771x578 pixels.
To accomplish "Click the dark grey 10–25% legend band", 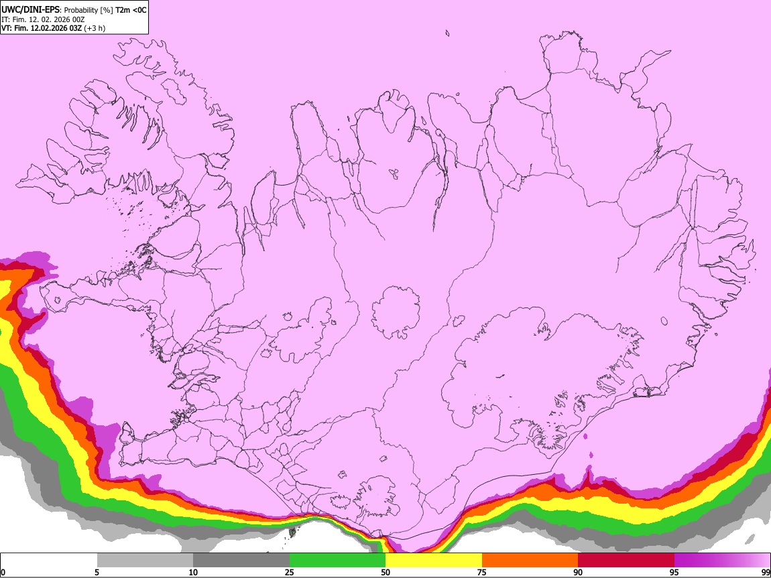I will (241, 561).
